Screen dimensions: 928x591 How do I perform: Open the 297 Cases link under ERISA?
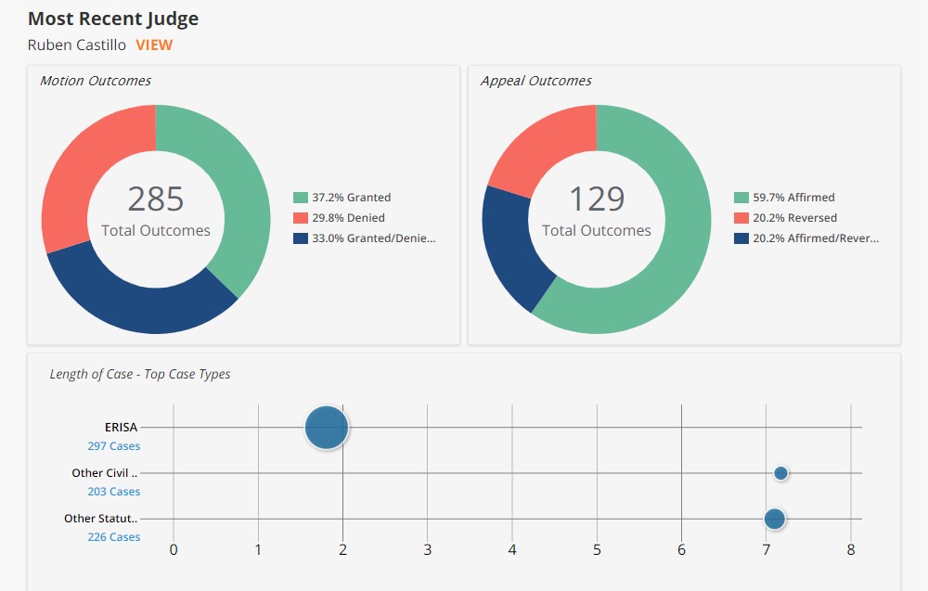pos(113,446)
